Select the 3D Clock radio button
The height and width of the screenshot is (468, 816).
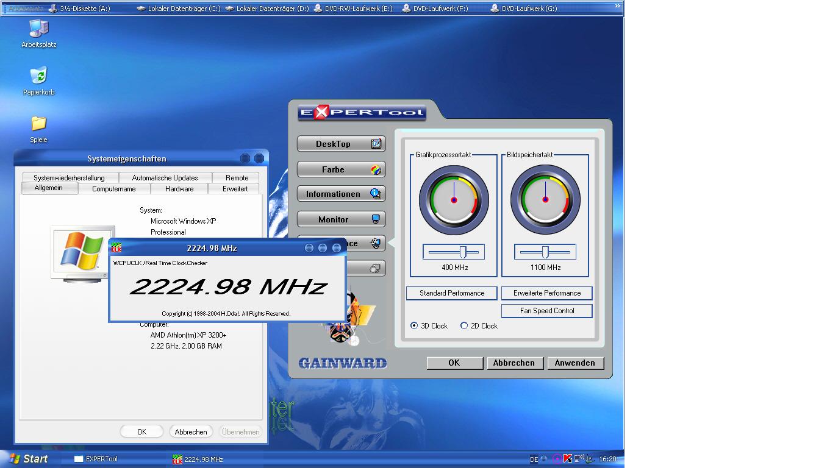414,326
